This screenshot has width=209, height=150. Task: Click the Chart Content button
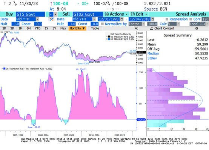[x=162, y=29]
